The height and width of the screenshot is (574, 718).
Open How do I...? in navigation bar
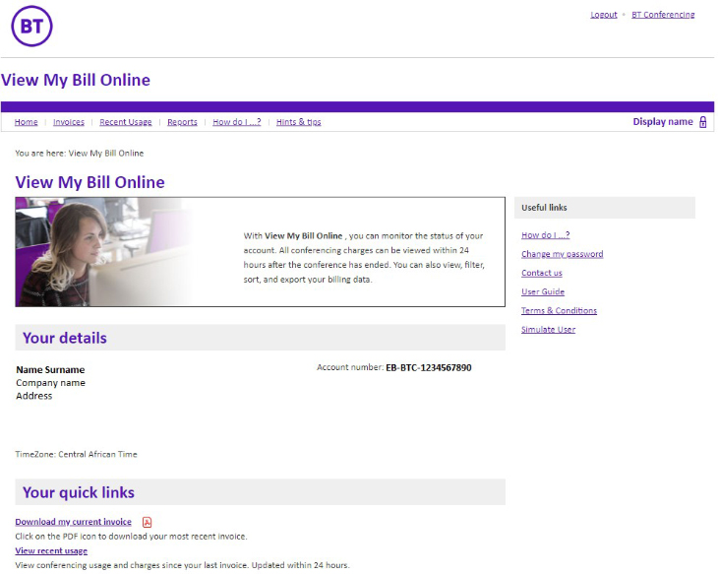click(x=237, y=122)
